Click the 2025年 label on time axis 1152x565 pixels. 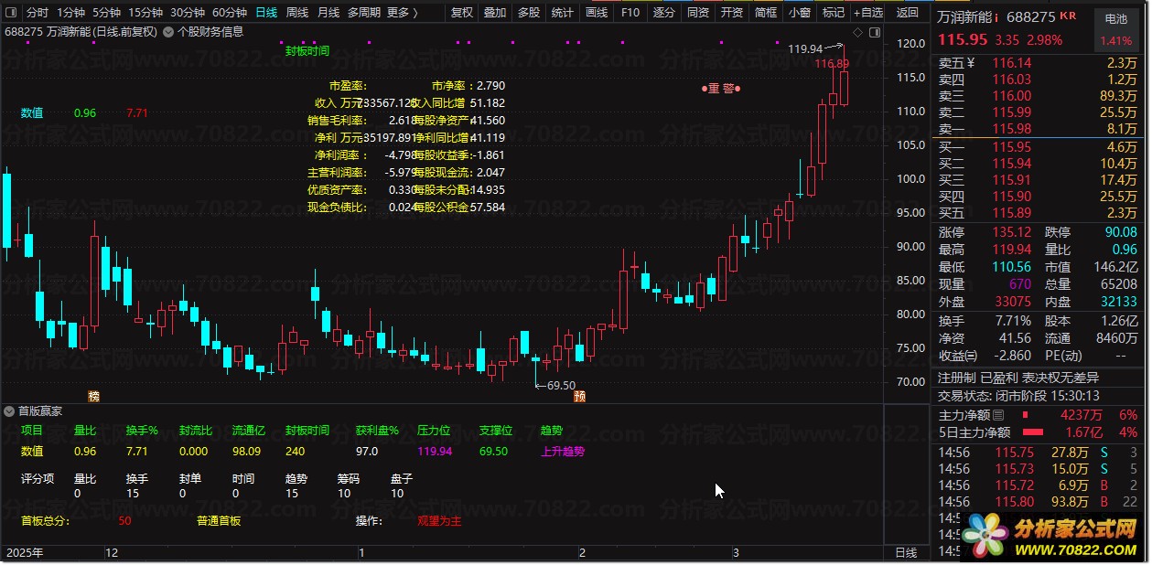pyautogui.click(x=26, y=553)
